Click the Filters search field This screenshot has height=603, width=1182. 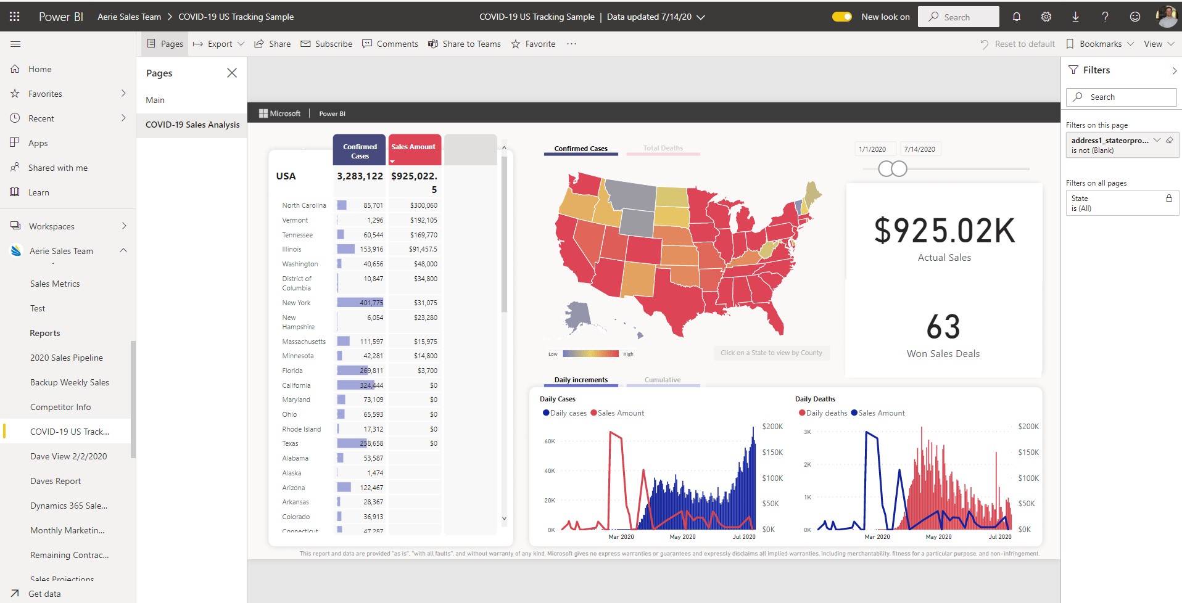pos(1121,97)
